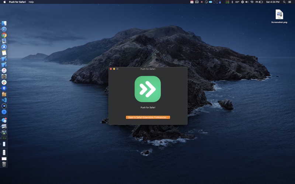Open the Spark mail app in Dock
Image resolution: width=295 pixels, height=184 pixels.
[4, 47]
